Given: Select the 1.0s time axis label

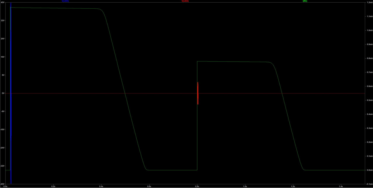Looking at the screenshot, I should click(245, 186).
